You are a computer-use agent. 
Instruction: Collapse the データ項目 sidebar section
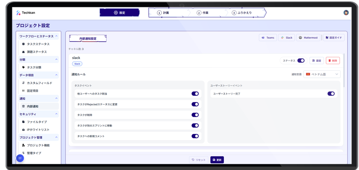click(x=57, y=75)
